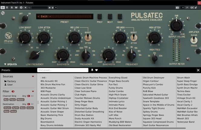Flip the OFF/ON power switch of Pulsatec
201x130 pixels.
tap(25, 18)
